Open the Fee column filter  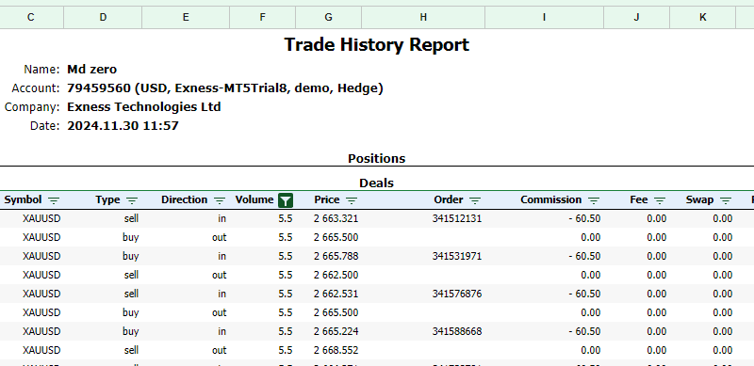coord(660,200)
